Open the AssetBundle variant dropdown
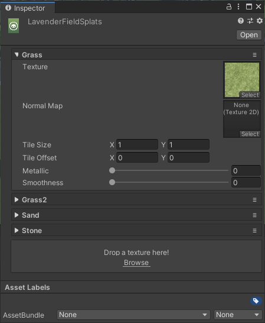The image size is (265, 323). 238,315
